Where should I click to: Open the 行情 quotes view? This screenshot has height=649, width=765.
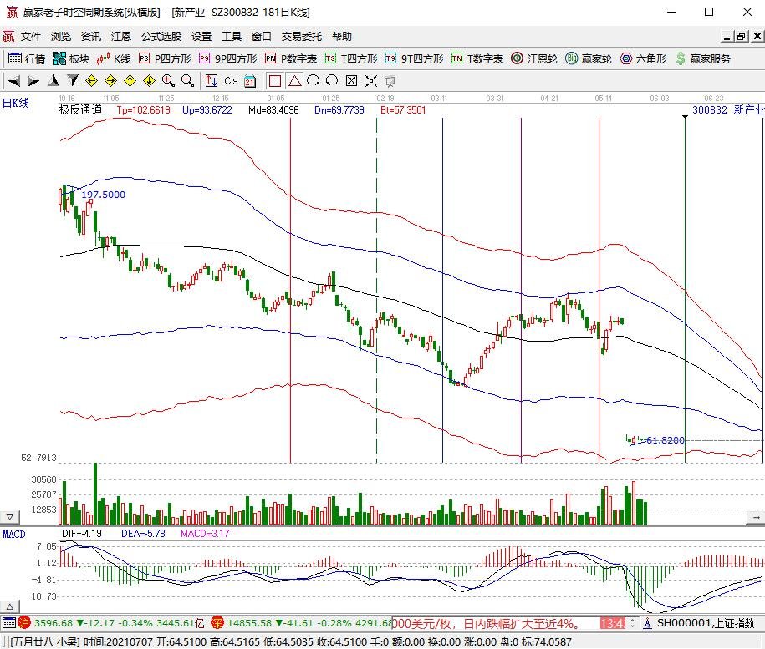click(x=27, y=59)
